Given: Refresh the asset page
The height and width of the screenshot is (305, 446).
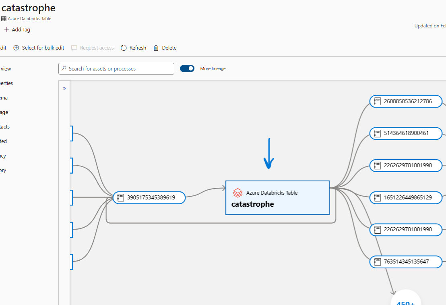Looking at the screenshot, I should (x=133, y=48).
